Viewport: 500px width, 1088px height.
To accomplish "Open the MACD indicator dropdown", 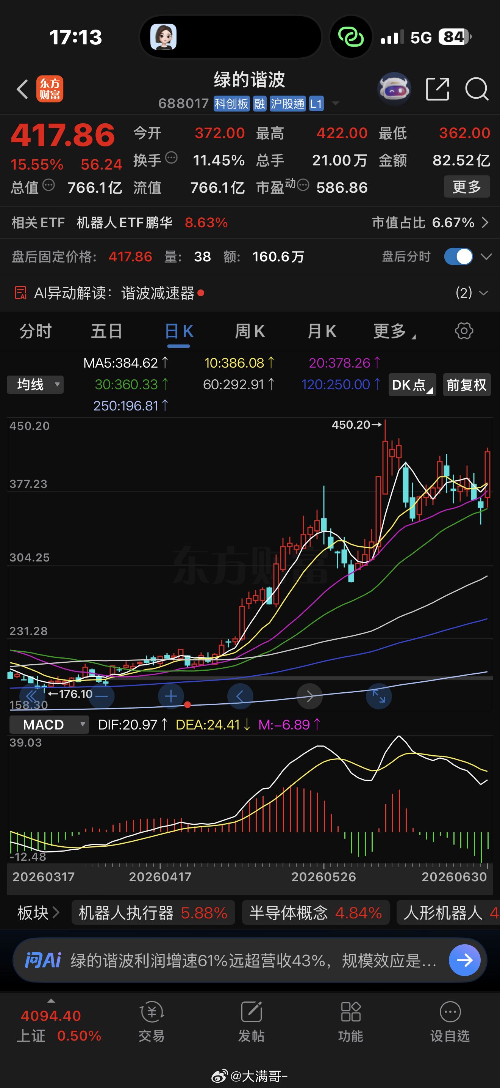I will [49, 725].
